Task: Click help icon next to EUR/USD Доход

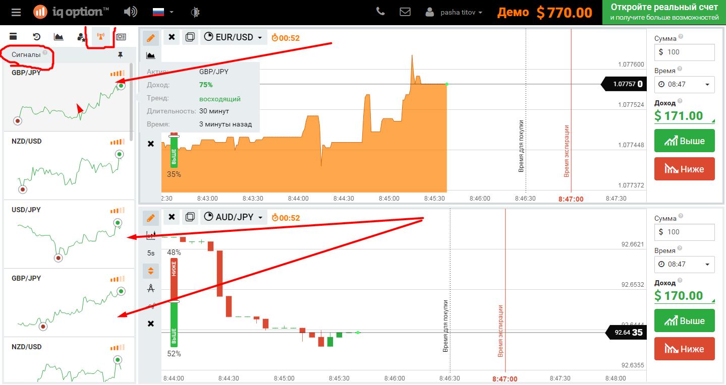Action: (680, 102)
